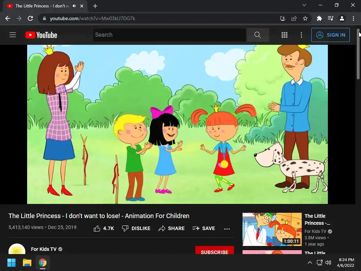Viewport: 361px width, 271px height.
Task: Open tab search chevron dropdown
Action: click(x=304, y=5)
